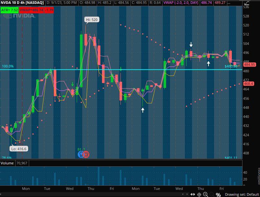Click the scroll left arrow in bottom bar
Image resolution: width=260 pixels, height=197 pixels.
183,194
